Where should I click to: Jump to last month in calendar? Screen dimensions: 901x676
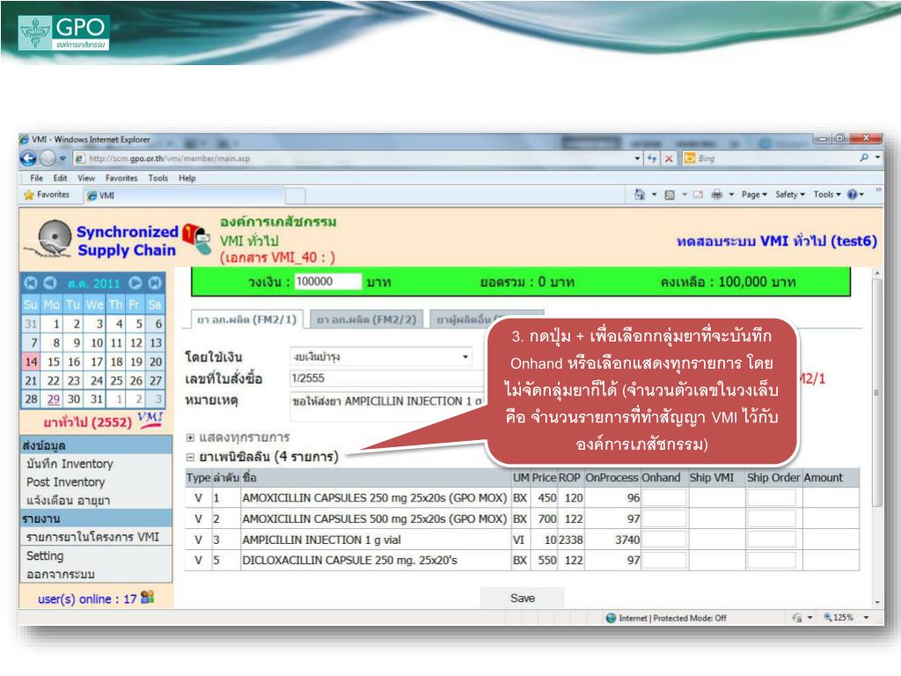pyautogui.click(x=155, y=283)
